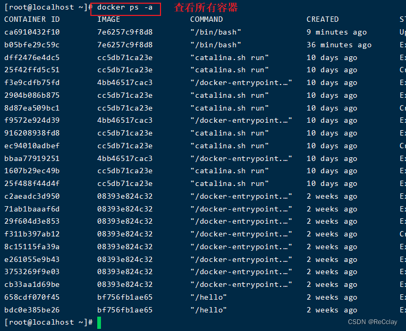Click the IMAGE column header
The height and width of the screenshot is (331, 406).
click(x=108, y=20)
